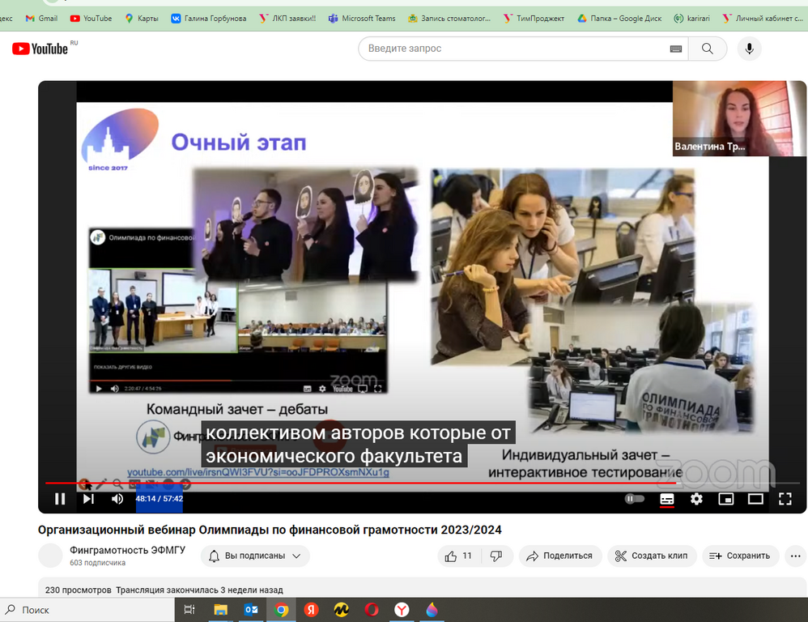Image resolution: width=808 pixels, height=622 pixels.
Task: Start voice search with microphone
Action: click(749, 49)
